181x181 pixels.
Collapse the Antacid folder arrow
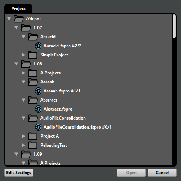(x=23, y=37)
